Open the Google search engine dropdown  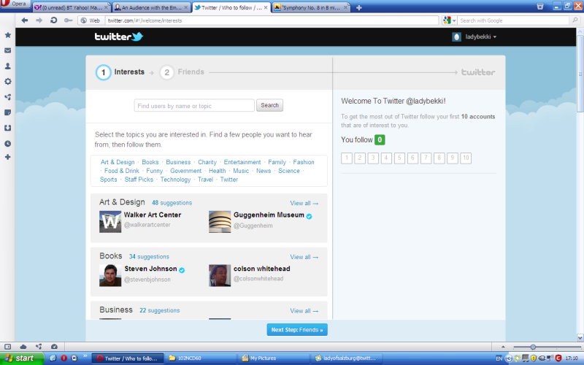[450, 20]
